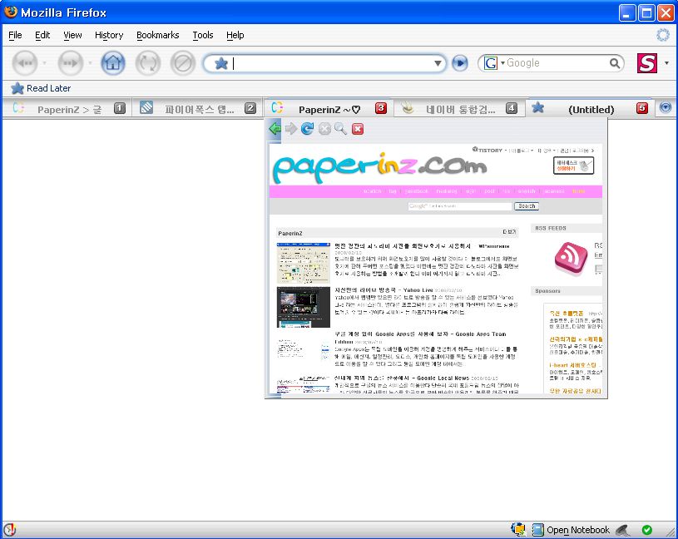Switch to the PaperinZ ~♡ tab
This screenshot has height=539, width=678.
coord(329,108)
